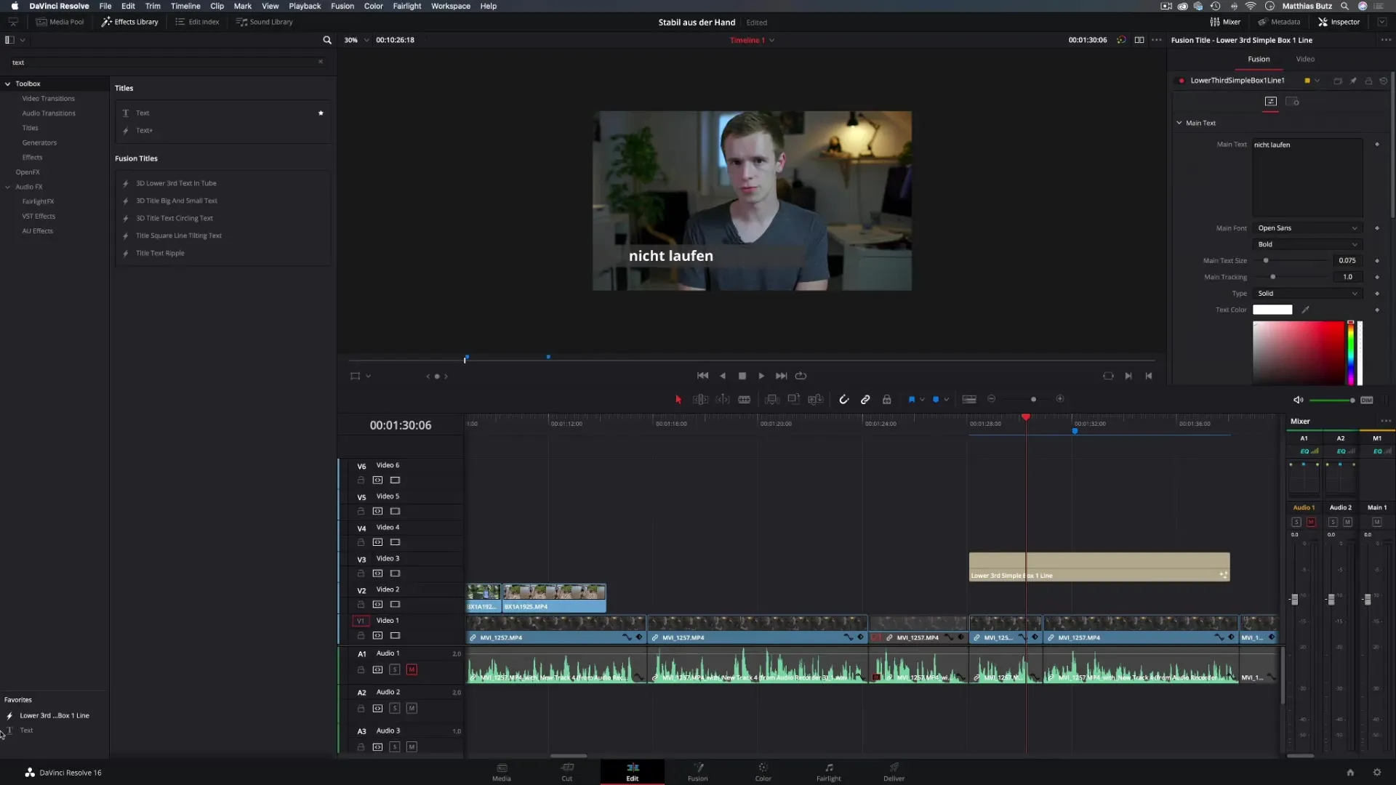This screenshot has width=1396, height=785.
Task: Toggle timeline Snapping magnet icon
Action: point(843,399)
